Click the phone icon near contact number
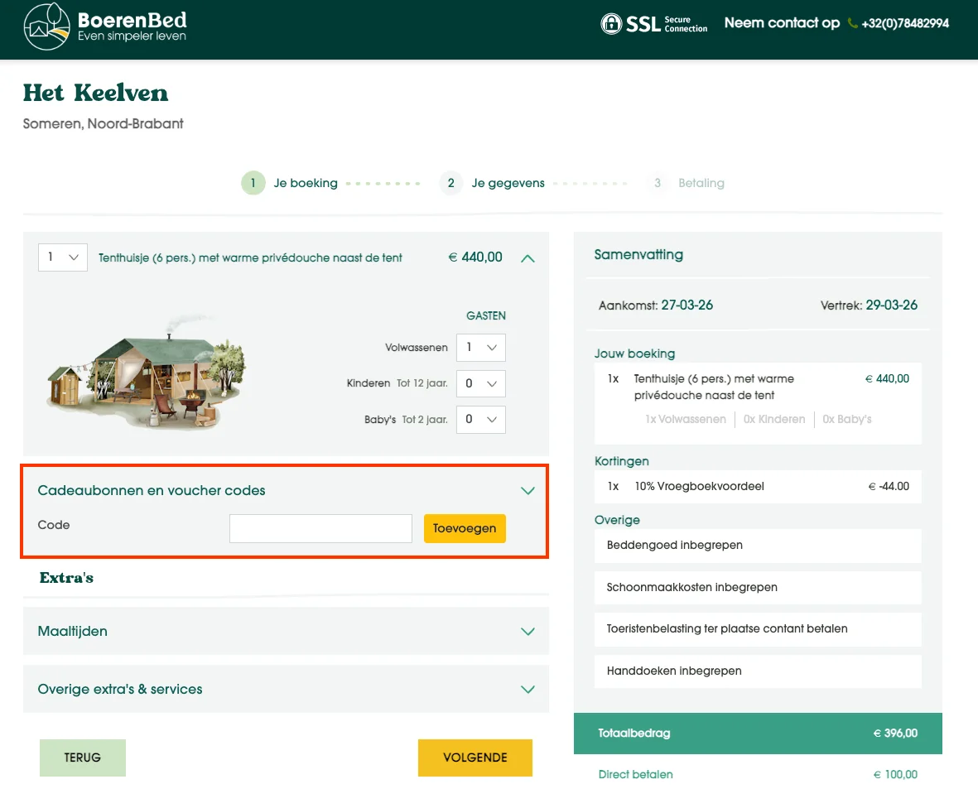 tap(852, 23)
